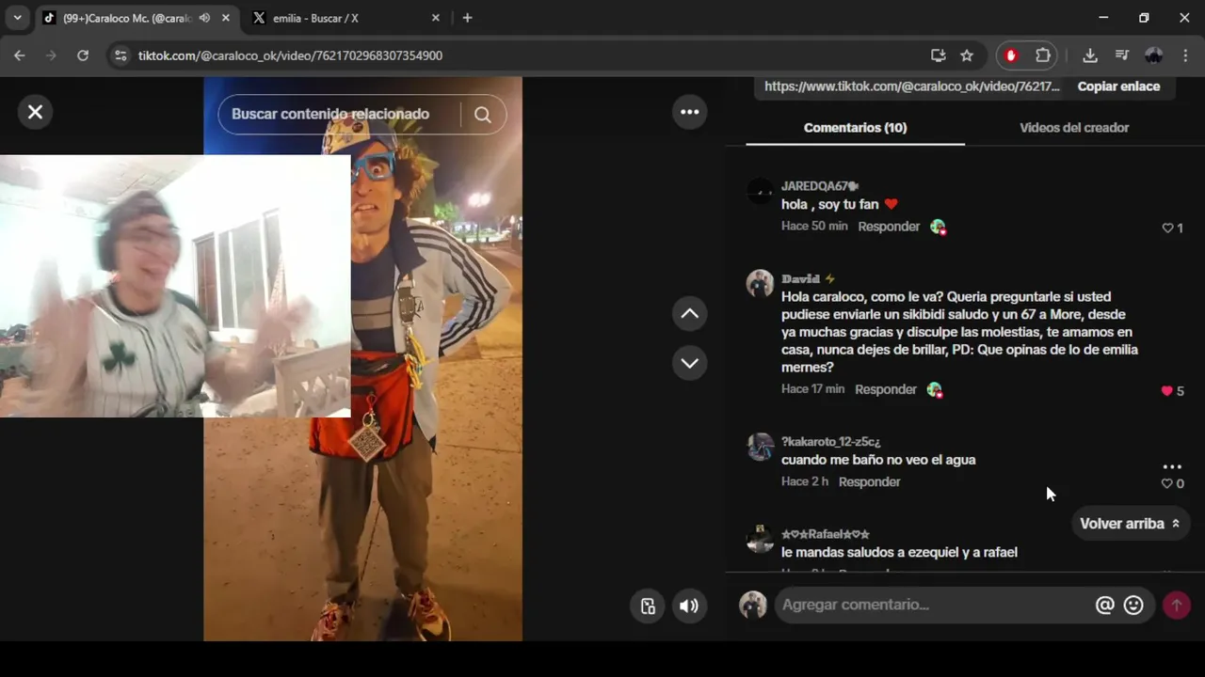Viewport: 1205px width, 677px height.
Task: Open more options for kakaroto comment
Action: [1172, 466]
